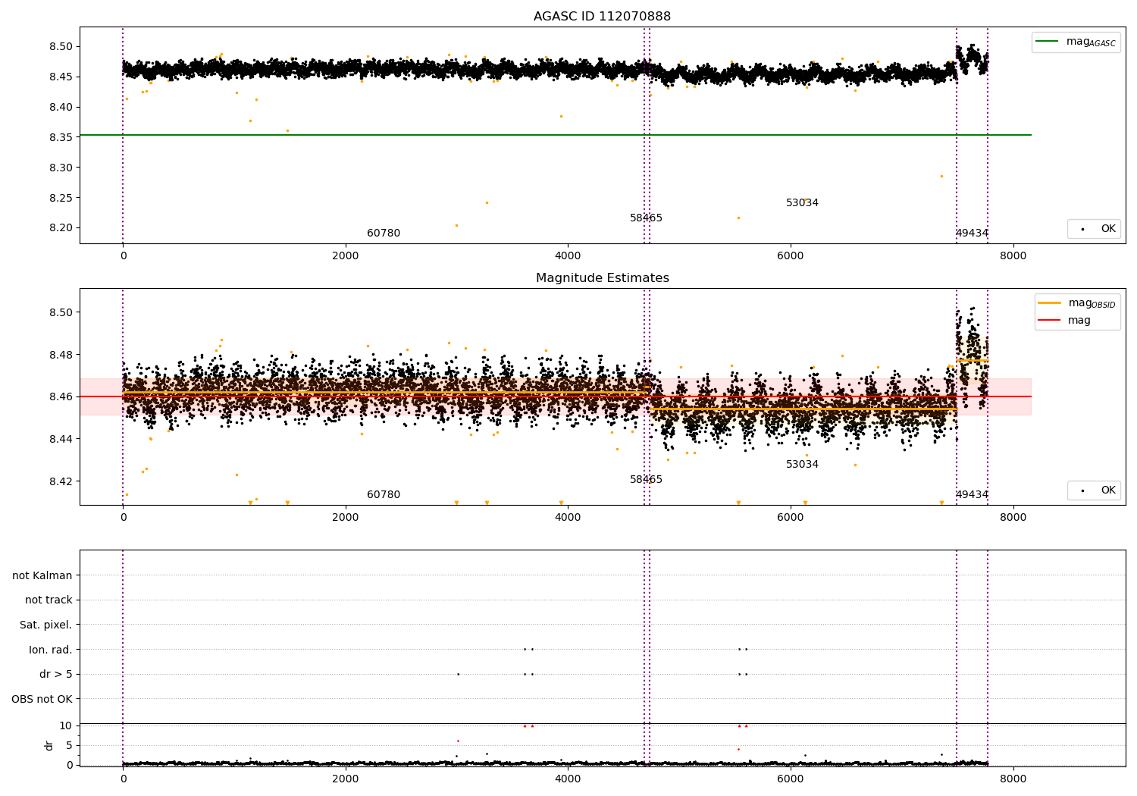Click the 'Ion. rad.' row label

pos(51,650)
